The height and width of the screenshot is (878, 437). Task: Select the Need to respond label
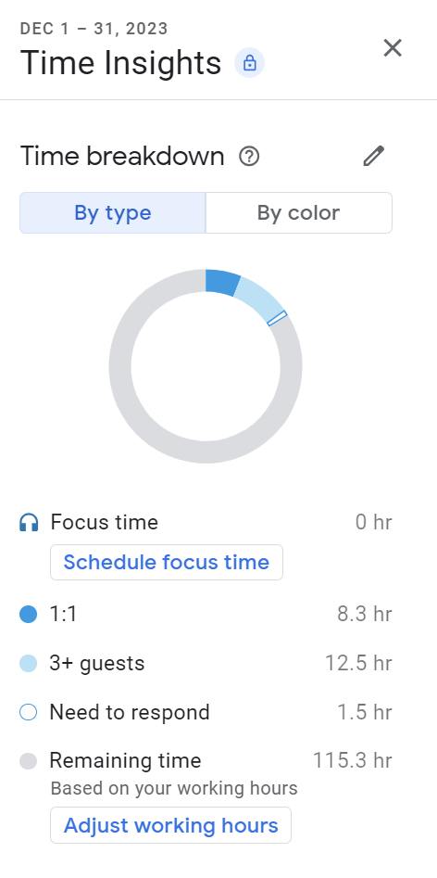pyautogui.click(x=130, y=712)
